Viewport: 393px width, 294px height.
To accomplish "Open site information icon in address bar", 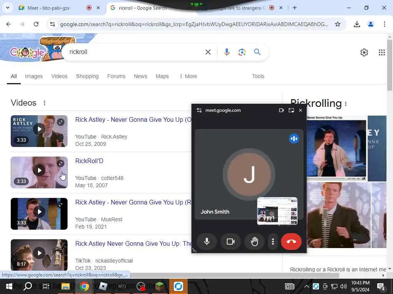I will click(53, 24).
